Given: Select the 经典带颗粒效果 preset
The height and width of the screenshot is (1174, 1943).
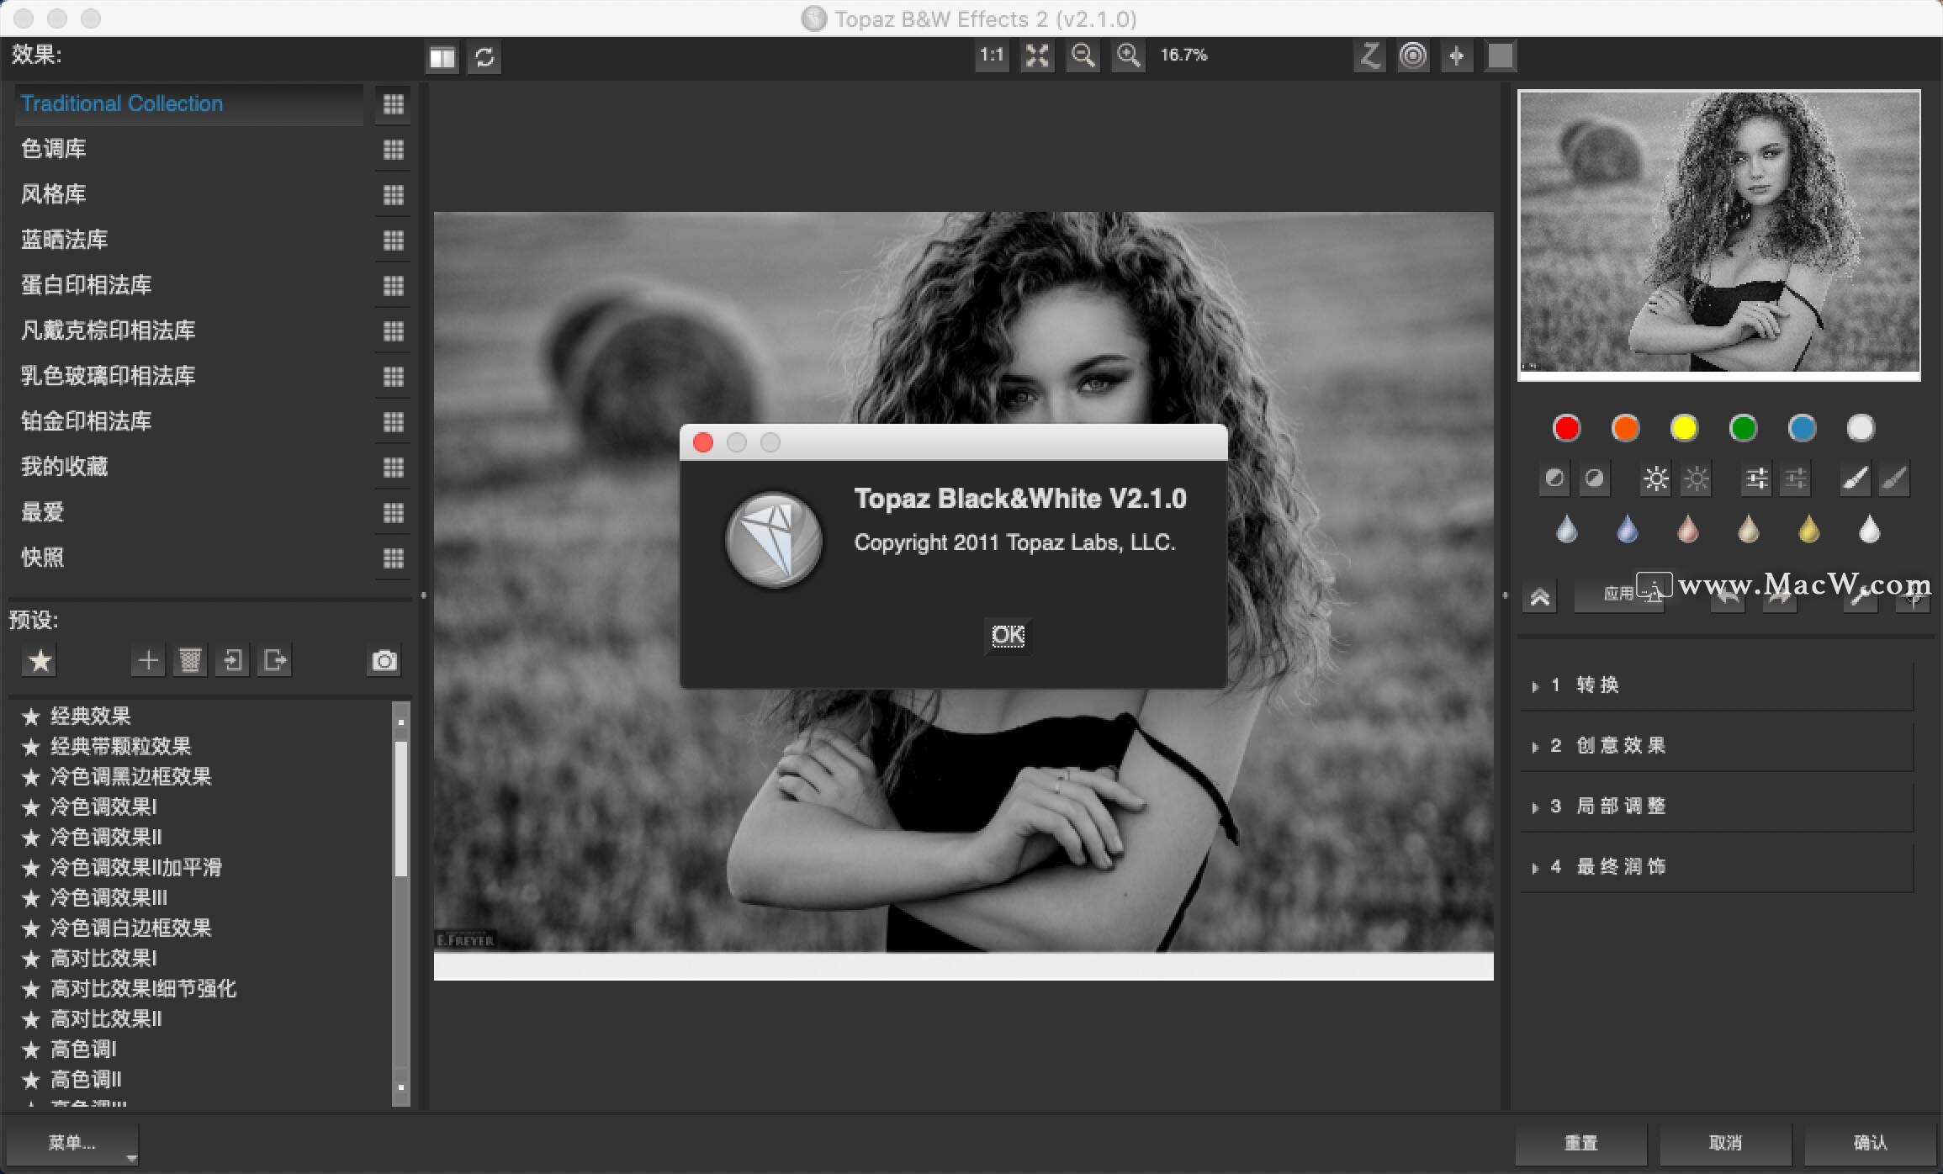Looking at the screenshot, I should click(x=120, y=747).
